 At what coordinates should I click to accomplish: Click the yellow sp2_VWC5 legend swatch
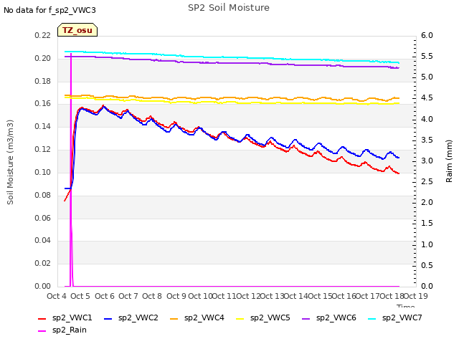(x=240, y=318)
